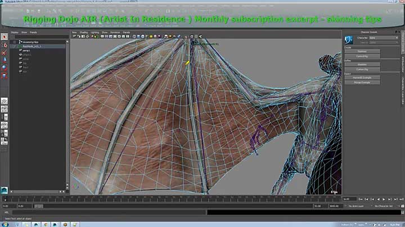Open the viewport Renderer menu
The image size is (405, 227).
[115, 33]
